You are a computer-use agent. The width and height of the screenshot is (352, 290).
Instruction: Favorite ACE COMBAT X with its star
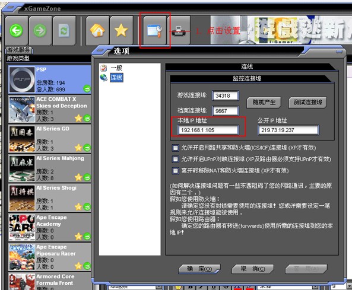point(78,118)
